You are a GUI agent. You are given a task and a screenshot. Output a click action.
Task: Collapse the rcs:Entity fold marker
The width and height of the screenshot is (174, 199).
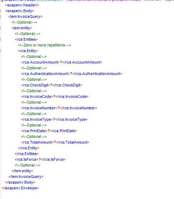point(0,51)
